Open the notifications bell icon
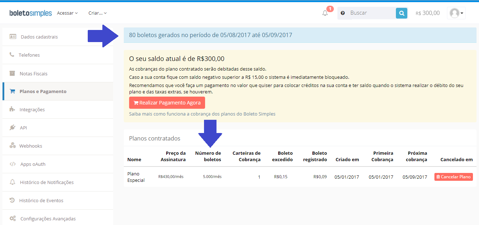 tap(325, 13)
